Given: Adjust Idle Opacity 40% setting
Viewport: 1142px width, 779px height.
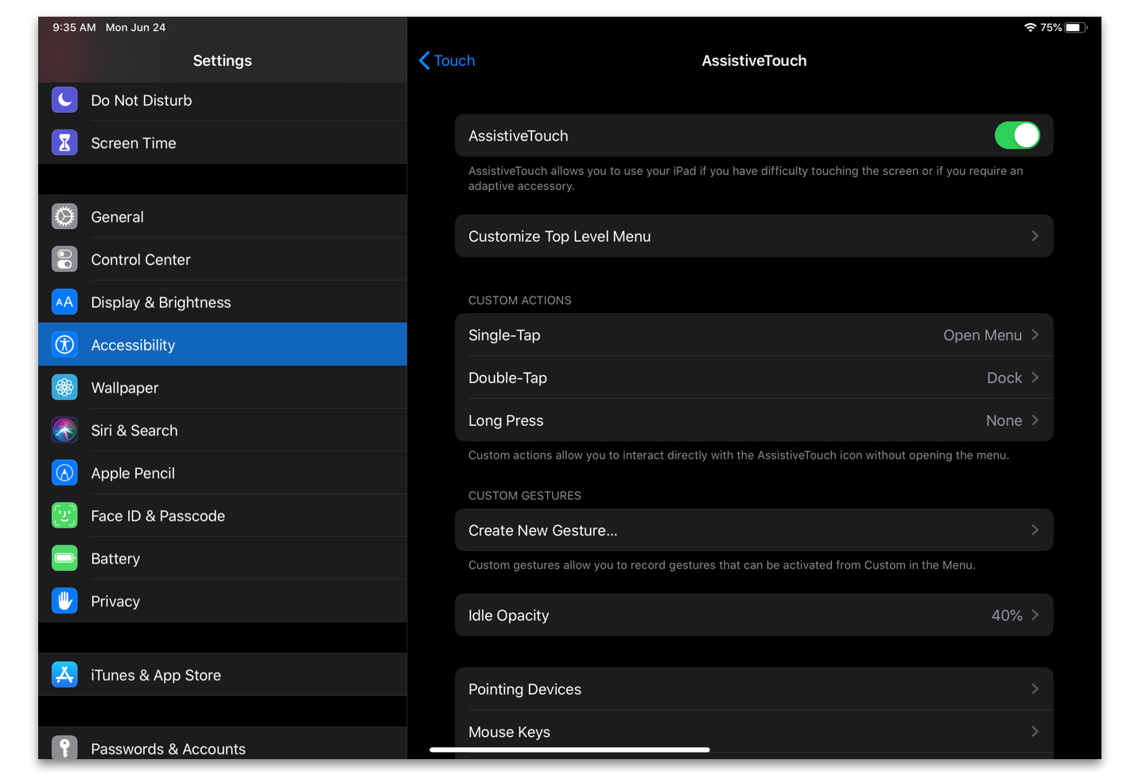Looking at the screenshot, I should click(x=753, y=615).
